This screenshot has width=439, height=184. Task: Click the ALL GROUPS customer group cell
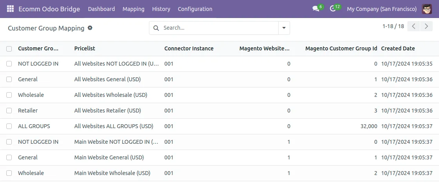coord(34,126)
